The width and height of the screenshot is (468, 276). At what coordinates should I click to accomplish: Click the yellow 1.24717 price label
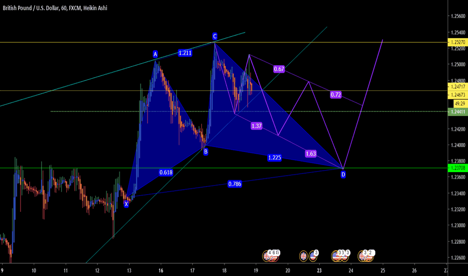tap(457, 87)
